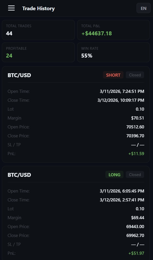Image resolution: width=153 pixels, height=260 pixels.
Task: Click the LONG badge on second trade
Action: (114, 174)
